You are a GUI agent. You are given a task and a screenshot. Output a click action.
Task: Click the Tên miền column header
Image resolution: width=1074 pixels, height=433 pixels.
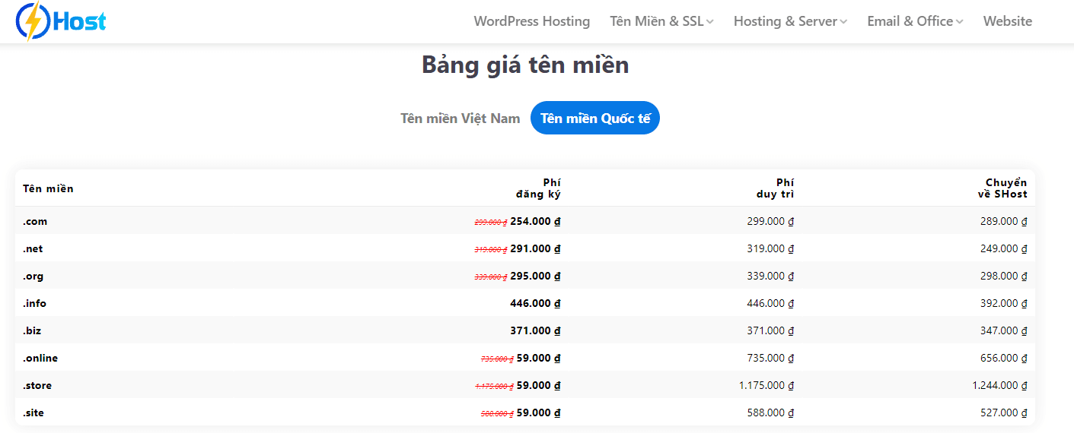(48, 188)
